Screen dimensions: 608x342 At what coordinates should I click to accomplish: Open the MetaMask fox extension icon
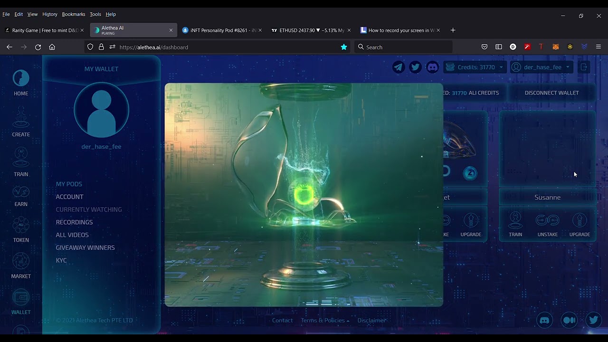tap(556, 47)
